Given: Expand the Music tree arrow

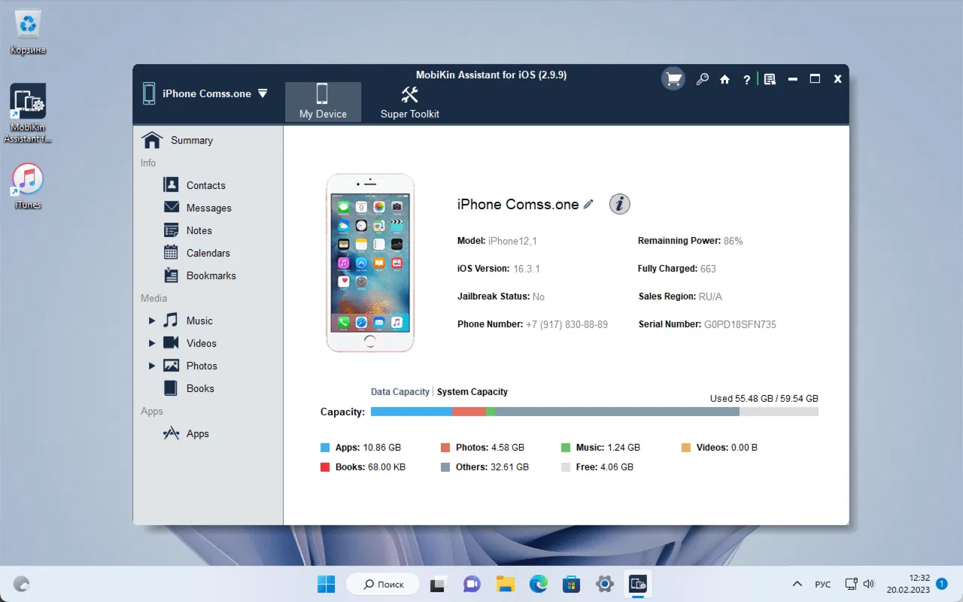Looking at the screenshot, I should point(151,321).
